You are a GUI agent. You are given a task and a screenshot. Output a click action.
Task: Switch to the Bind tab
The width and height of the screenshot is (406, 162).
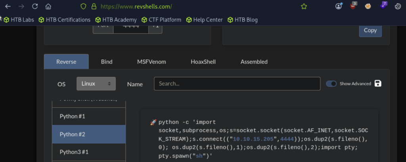[x=107, y=62]
